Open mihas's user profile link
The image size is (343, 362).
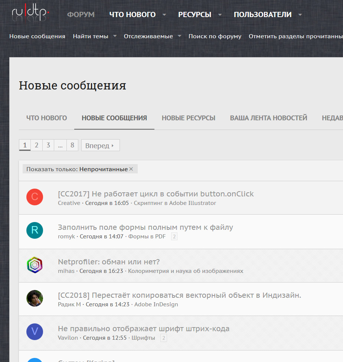(x=66, y=271)
